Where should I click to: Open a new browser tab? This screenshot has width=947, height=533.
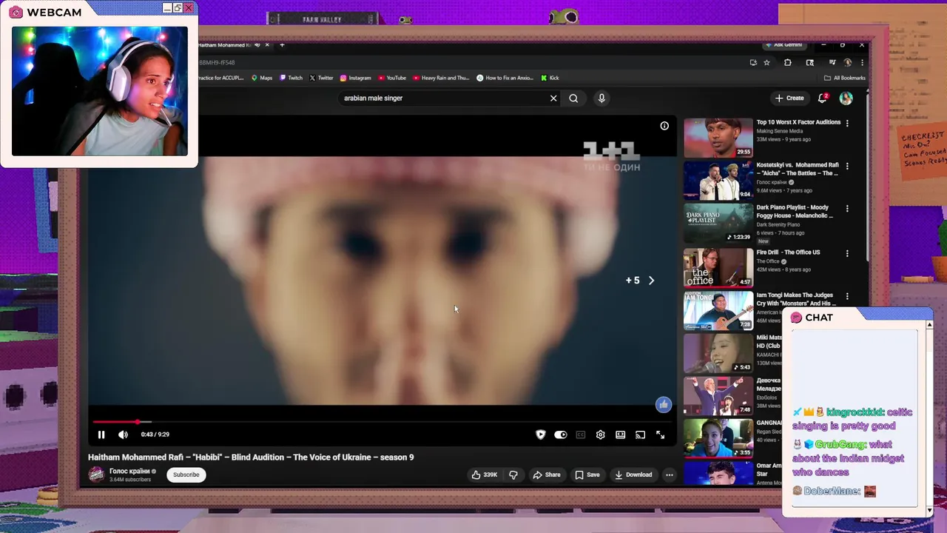282,45
